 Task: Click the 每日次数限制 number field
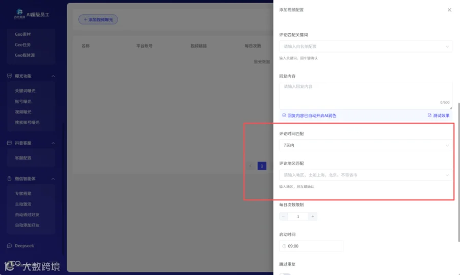(298, 216)
